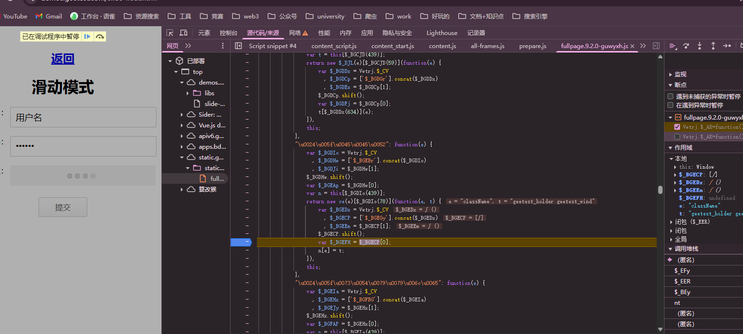Open the Gmail bookmark
Image resolution: width=743 pixels, height=334 pixels.
click(49, 16)
